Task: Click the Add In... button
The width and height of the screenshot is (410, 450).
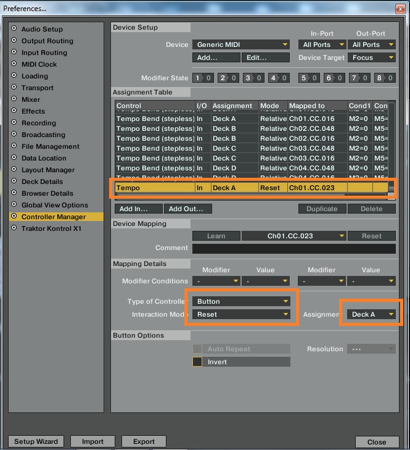Action: point(139,209)
